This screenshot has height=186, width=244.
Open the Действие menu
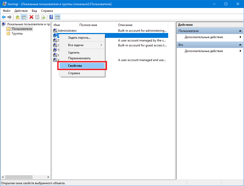pos(21,11)
